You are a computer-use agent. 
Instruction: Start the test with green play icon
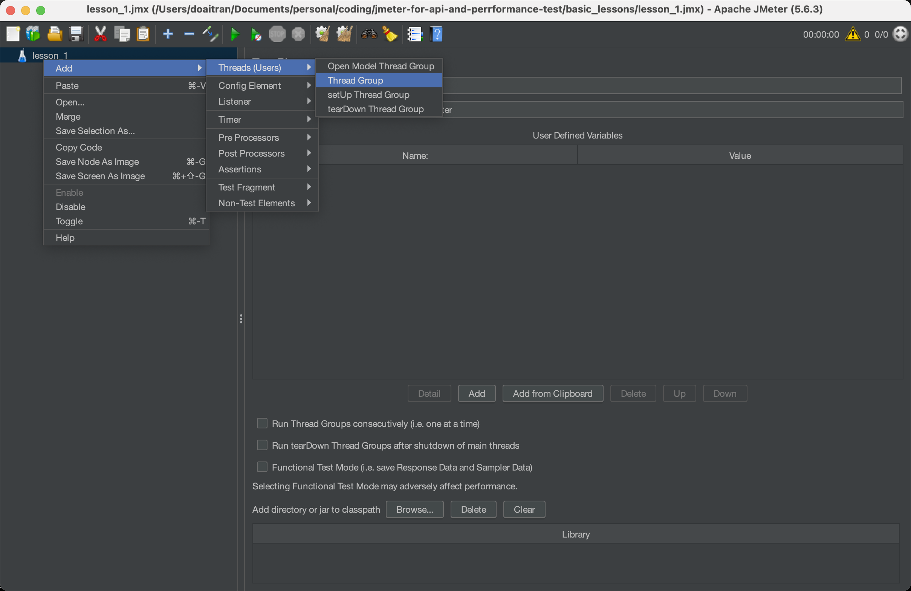[235, 34]
